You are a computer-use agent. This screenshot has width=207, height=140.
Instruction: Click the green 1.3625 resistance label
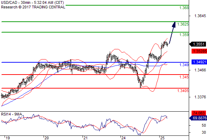183,24
